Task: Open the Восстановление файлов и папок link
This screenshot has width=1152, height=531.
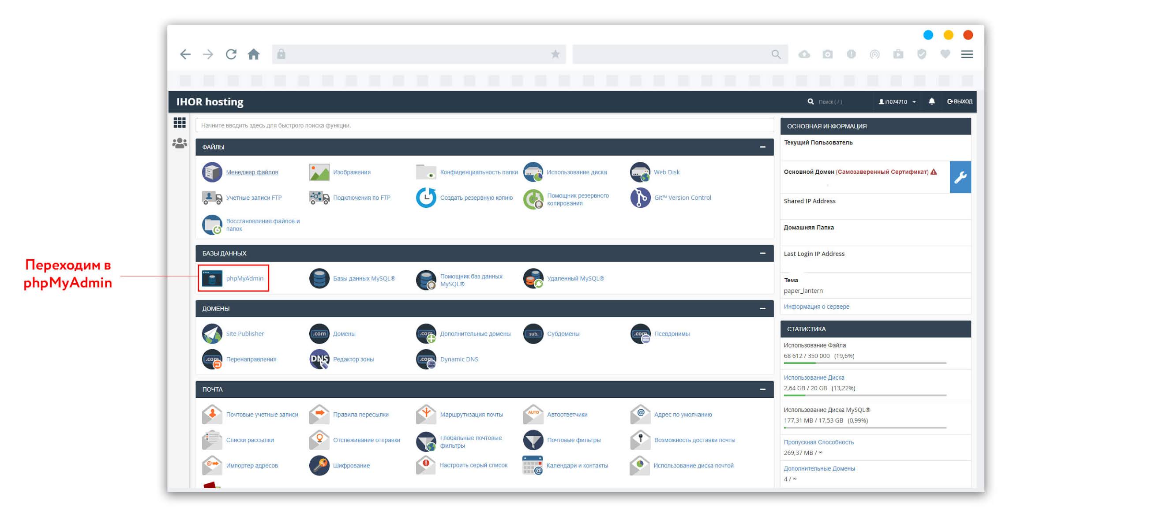Action: pos(263,225)
